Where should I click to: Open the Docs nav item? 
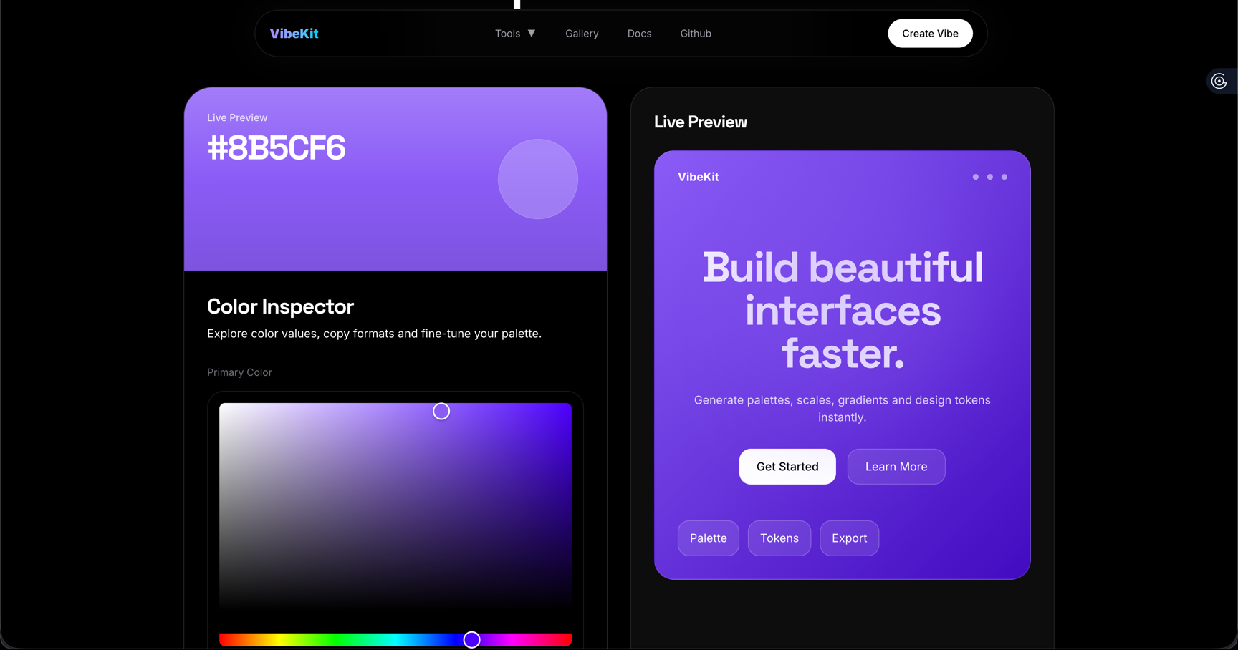(639, 34)
